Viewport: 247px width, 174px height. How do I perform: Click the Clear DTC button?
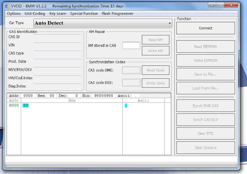coord(206,133)
